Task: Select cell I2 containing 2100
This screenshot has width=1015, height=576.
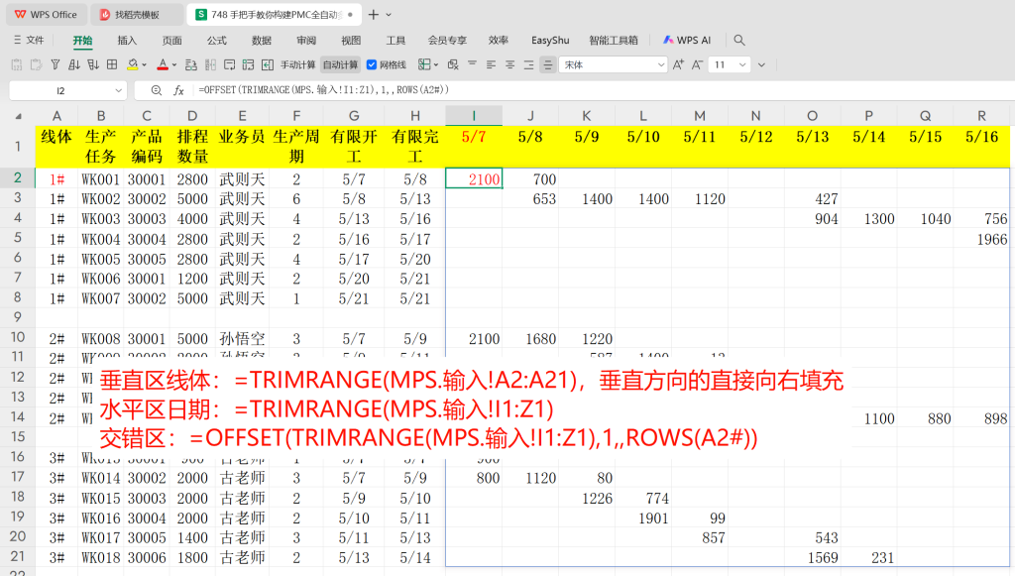Action: pos(474,178)
